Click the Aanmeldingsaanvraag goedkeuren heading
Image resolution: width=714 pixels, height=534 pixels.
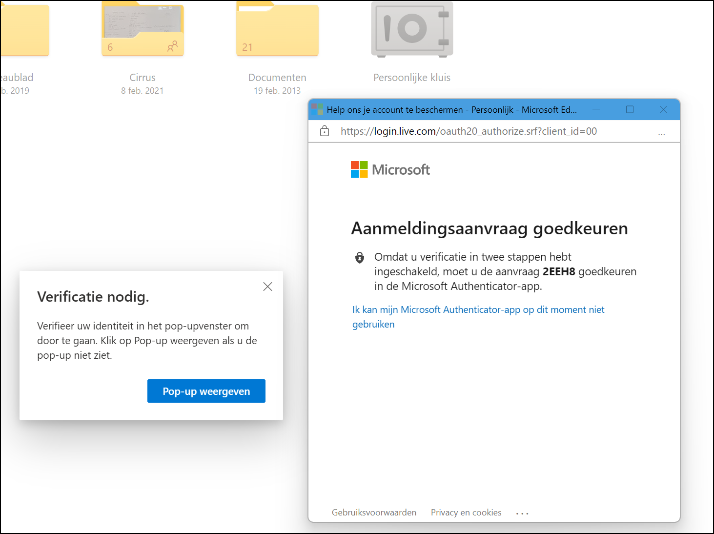click(490, 228)
